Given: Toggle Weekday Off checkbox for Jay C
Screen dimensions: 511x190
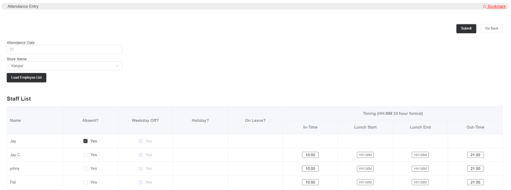Looking at the screenshot, I should point(140,155).
